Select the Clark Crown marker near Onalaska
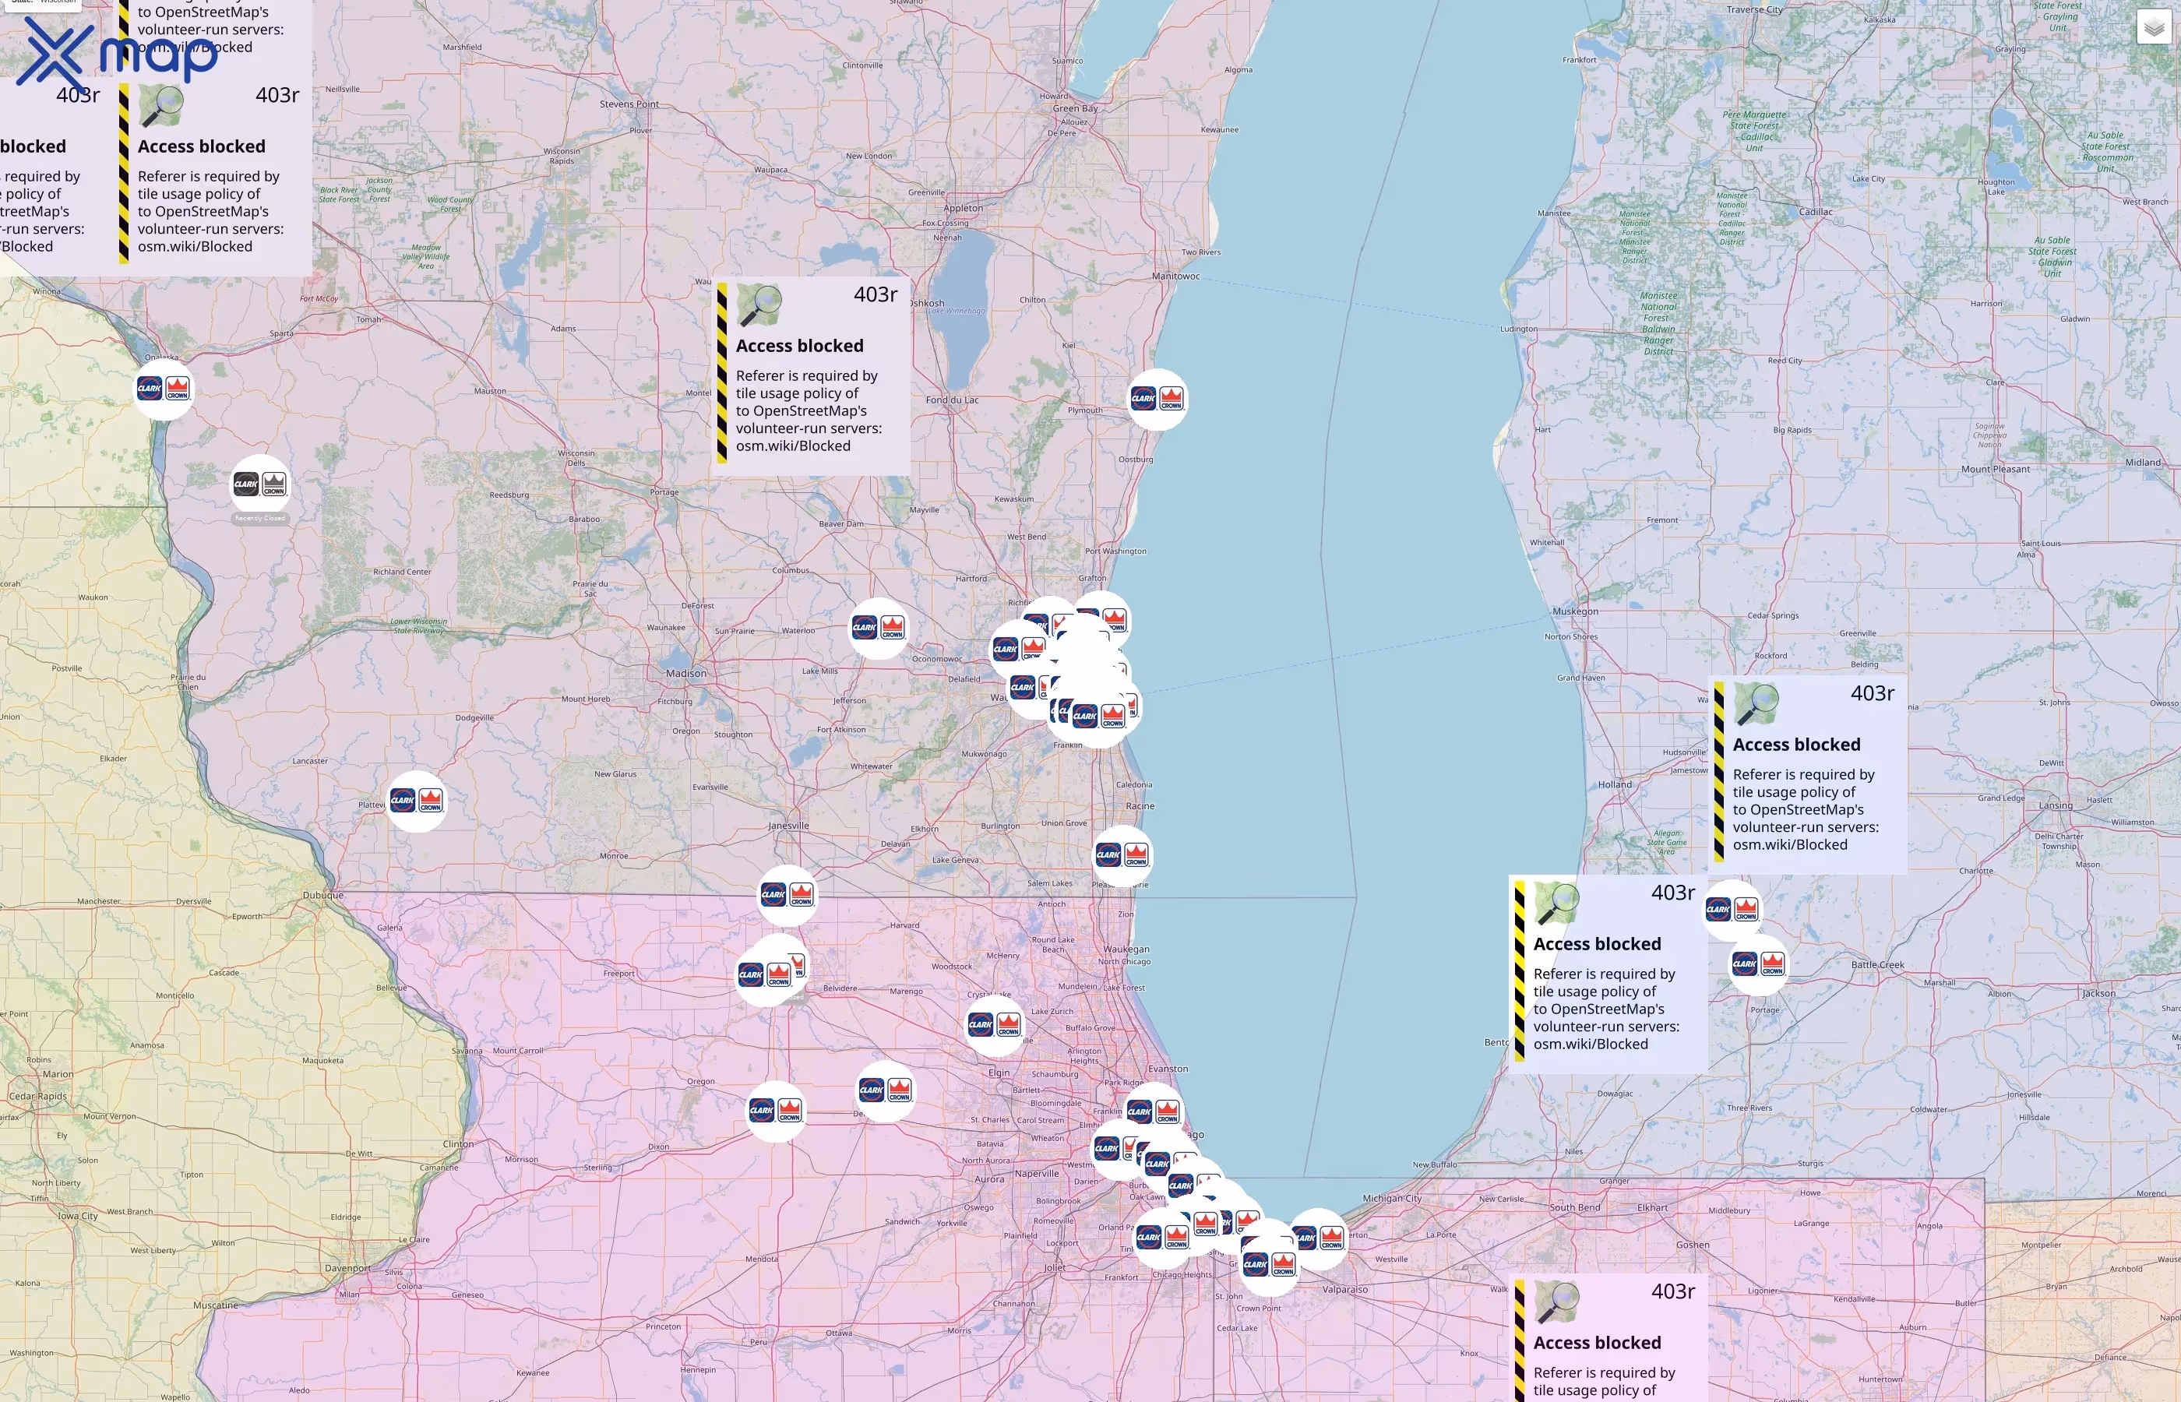Viewport: 2181px width, 1402px height. [x=164, y=389]
